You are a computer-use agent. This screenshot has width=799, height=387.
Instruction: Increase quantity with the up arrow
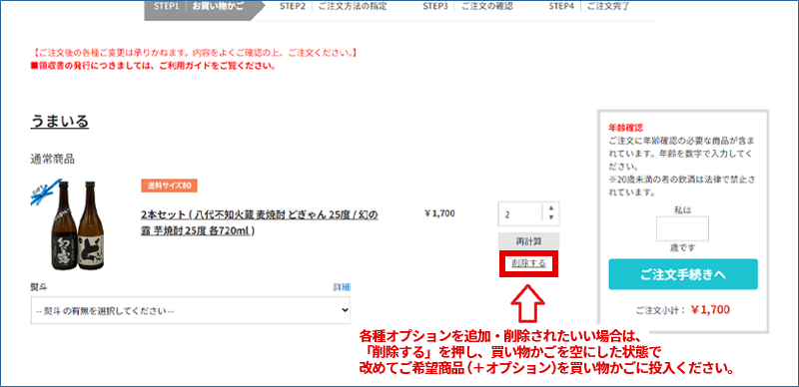[551, 208]
